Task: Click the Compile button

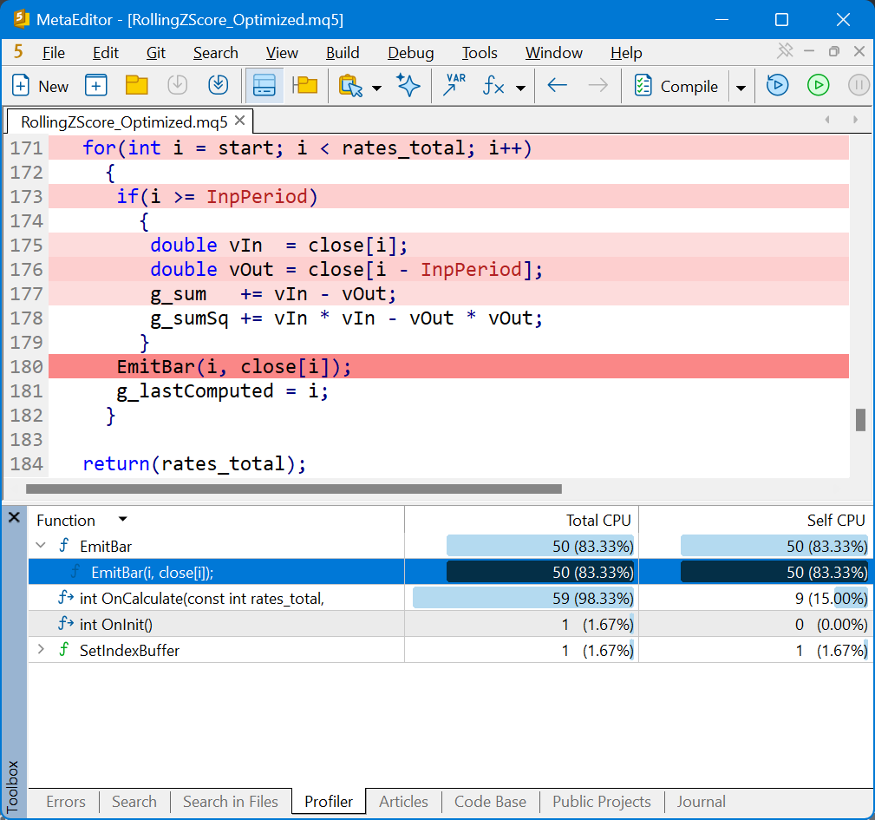Action: 676,86
